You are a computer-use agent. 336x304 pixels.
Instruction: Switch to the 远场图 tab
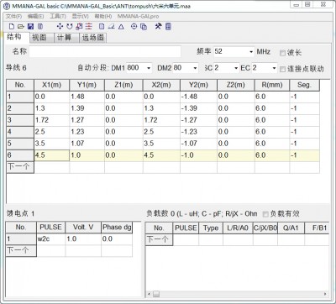pyautogui.click(x=93, y=38)
